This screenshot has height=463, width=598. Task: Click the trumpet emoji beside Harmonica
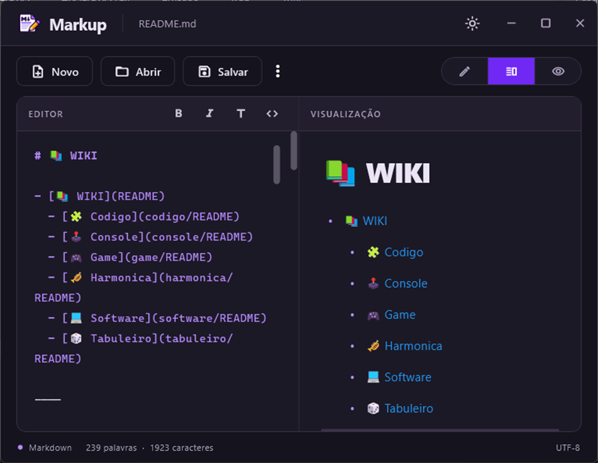[373, 346]
